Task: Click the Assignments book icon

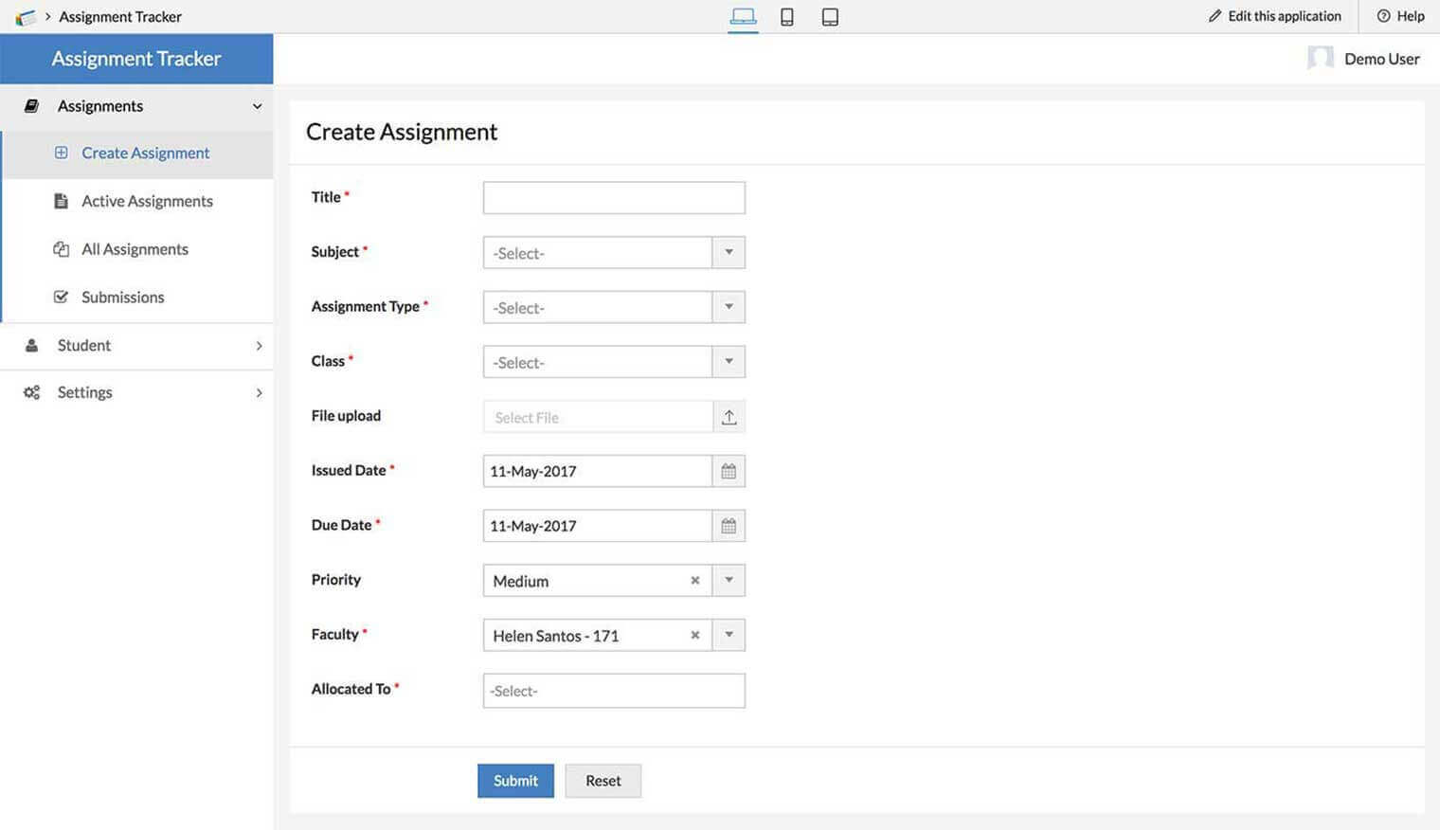Action: click(x=31, y=106)
